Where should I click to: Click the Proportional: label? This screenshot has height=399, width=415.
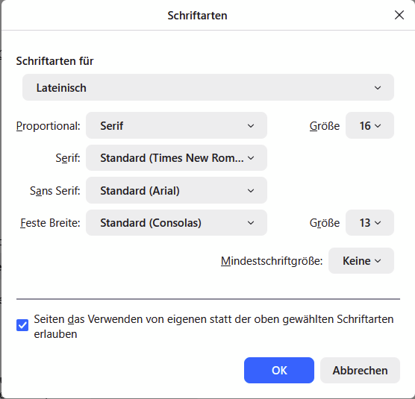coord(49,126)
